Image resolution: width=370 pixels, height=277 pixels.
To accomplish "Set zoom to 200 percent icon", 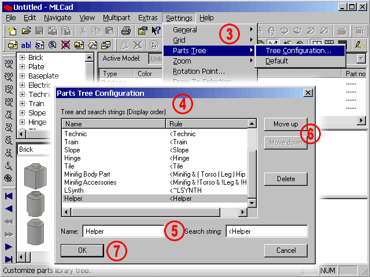I will (x=9, y=77).
